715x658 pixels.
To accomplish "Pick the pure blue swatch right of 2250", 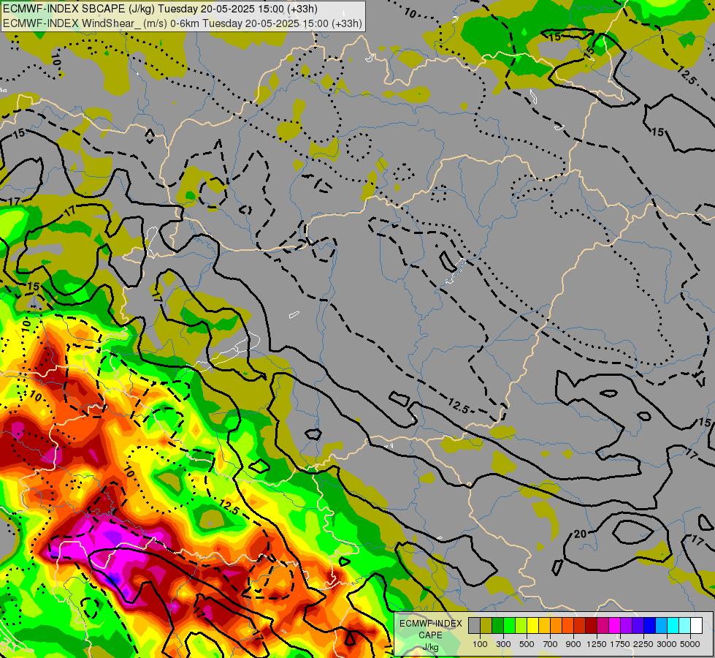I will pyautogui.click(x=650, y=625).
